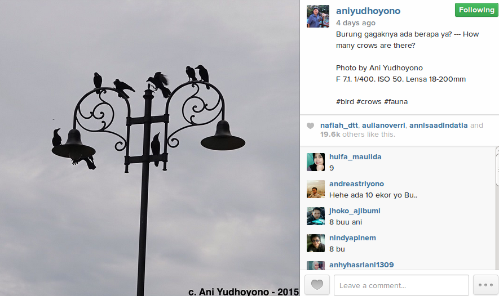Click inside the Leave a comment field
The height and width of the screenshot is (296, 499).
[x=401, y=285]
